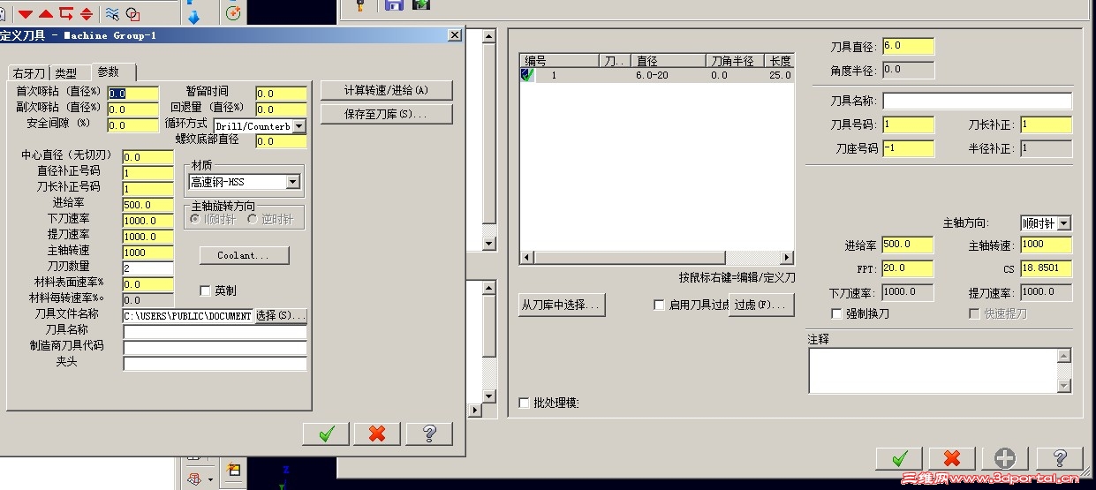Image resolution: width=1096 pixels, height=490 pixels.
Task: Check the 强制换刀 checkbox
Action: pyautogui.click(x=838, y=314)
